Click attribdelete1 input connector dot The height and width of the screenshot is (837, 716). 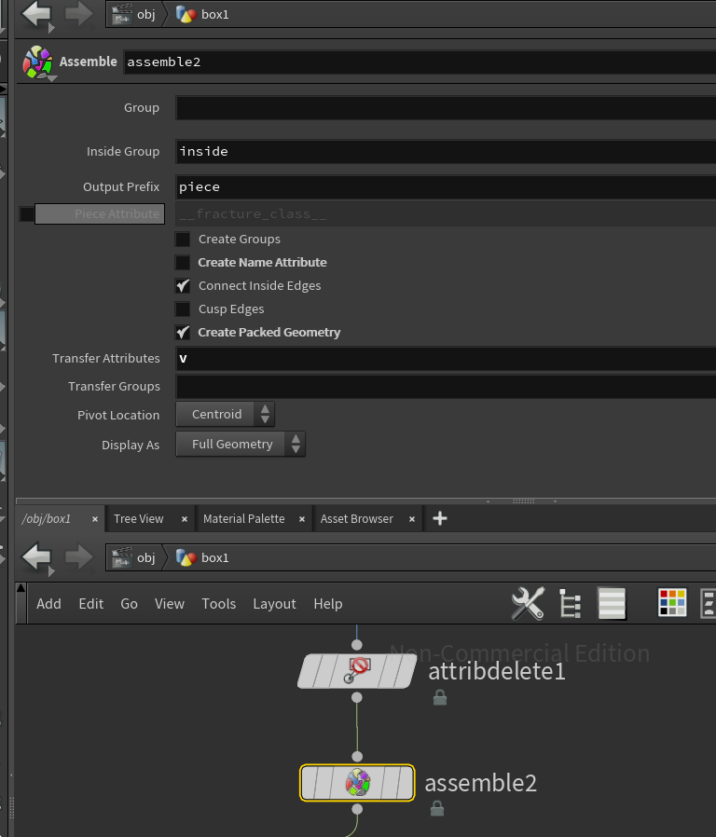357,645
